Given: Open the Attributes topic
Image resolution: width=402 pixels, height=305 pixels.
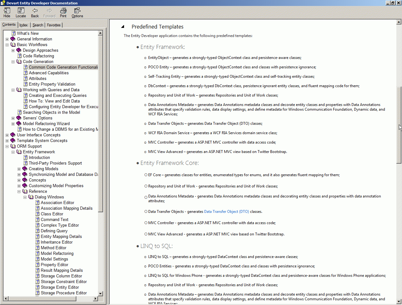Looking at the screenshot, I should tap(37, 78).
